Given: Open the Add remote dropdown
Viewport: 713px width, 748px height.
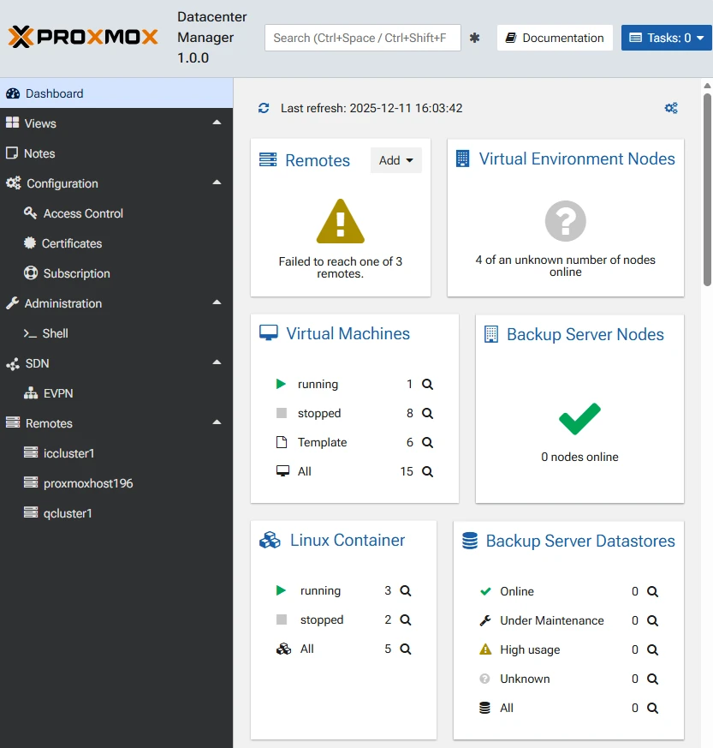Looking at the screenshot, I should pyautogui.click(x=395, y=160).
